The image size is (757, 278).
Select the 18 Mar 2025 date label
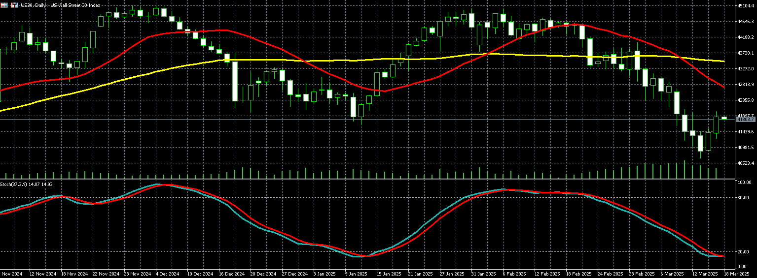pos(737,274)
